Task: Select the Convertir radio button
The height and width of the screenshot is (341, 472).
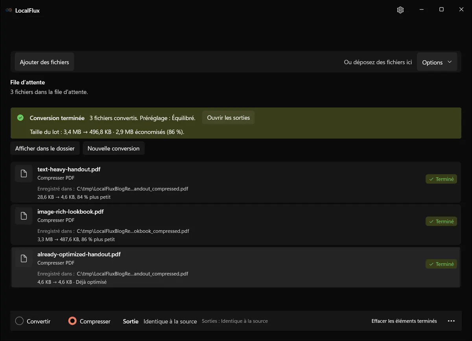Action: point(19,321)
